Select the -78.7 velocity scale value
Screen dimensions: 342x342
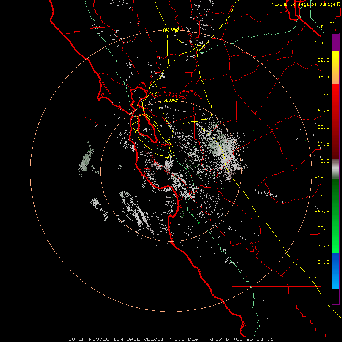pyautogui.click(x=322, y=245)
